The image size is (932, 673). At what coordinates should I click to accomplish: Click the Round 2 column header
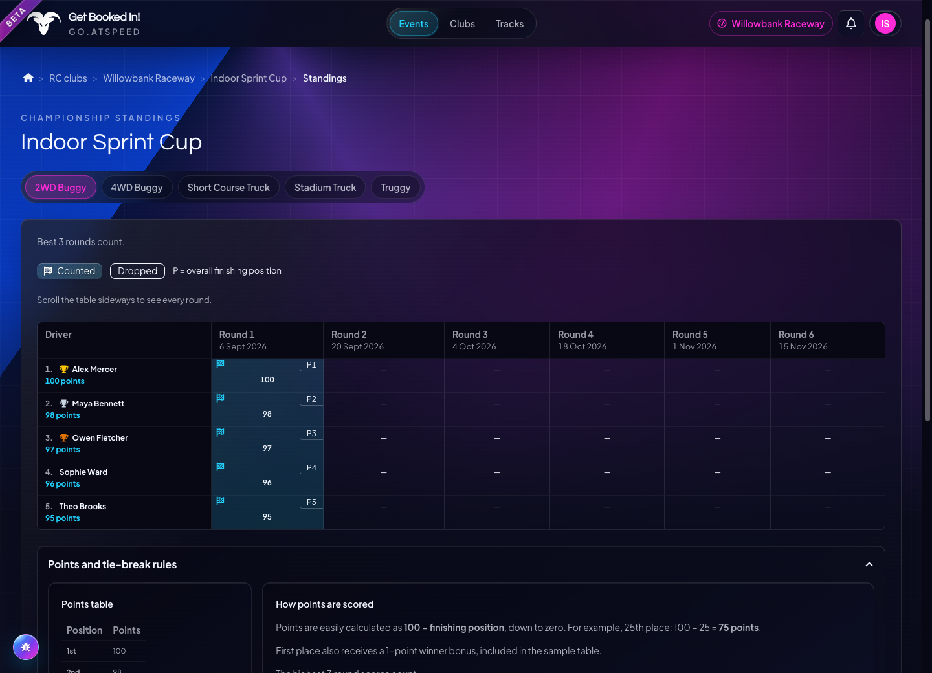pos(384,340)
